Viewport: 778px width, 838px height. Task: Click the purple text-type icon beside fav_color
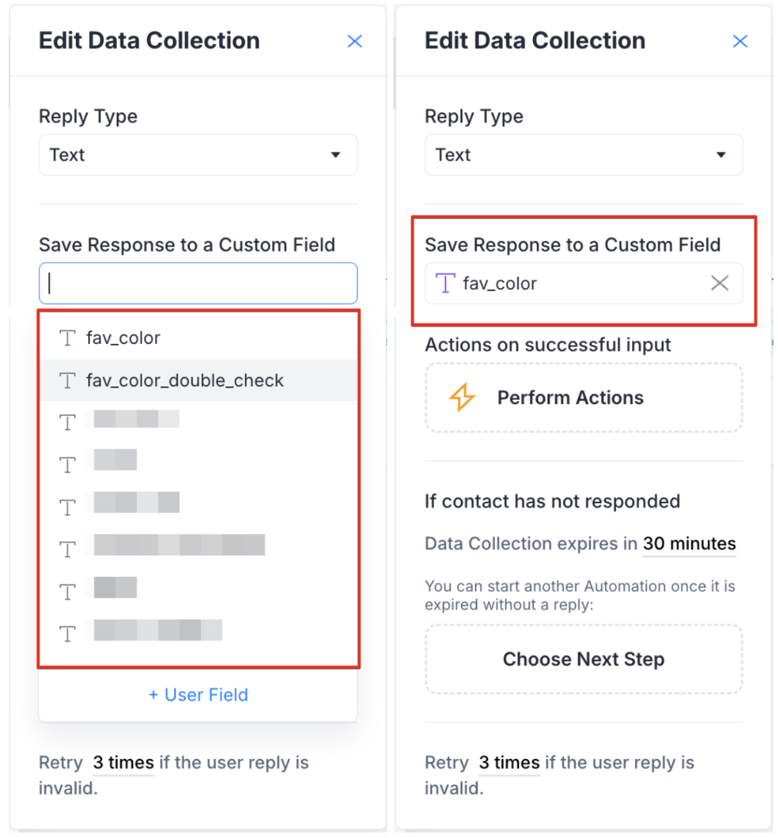tap(445, 283)
